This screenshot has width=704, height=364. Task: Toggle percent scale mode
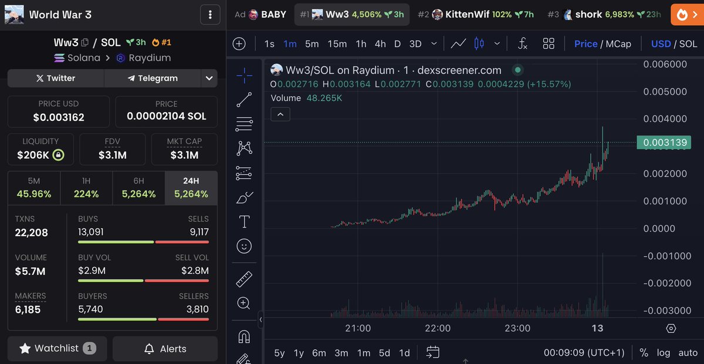pyautogui.click(x=644, y=353)
